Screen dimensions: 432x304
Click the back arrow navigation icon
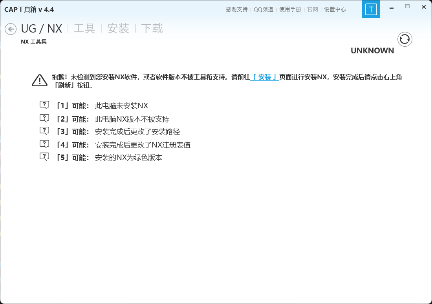(11, 29)
